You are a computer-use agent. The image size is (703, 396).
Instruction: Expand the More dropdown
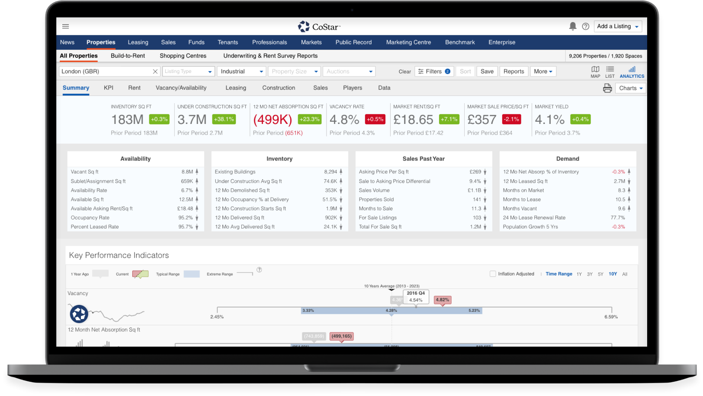(543, 71)
